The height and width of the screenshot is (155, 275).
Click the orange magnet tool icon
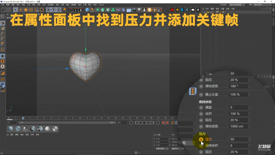click(x=3, y=73)
